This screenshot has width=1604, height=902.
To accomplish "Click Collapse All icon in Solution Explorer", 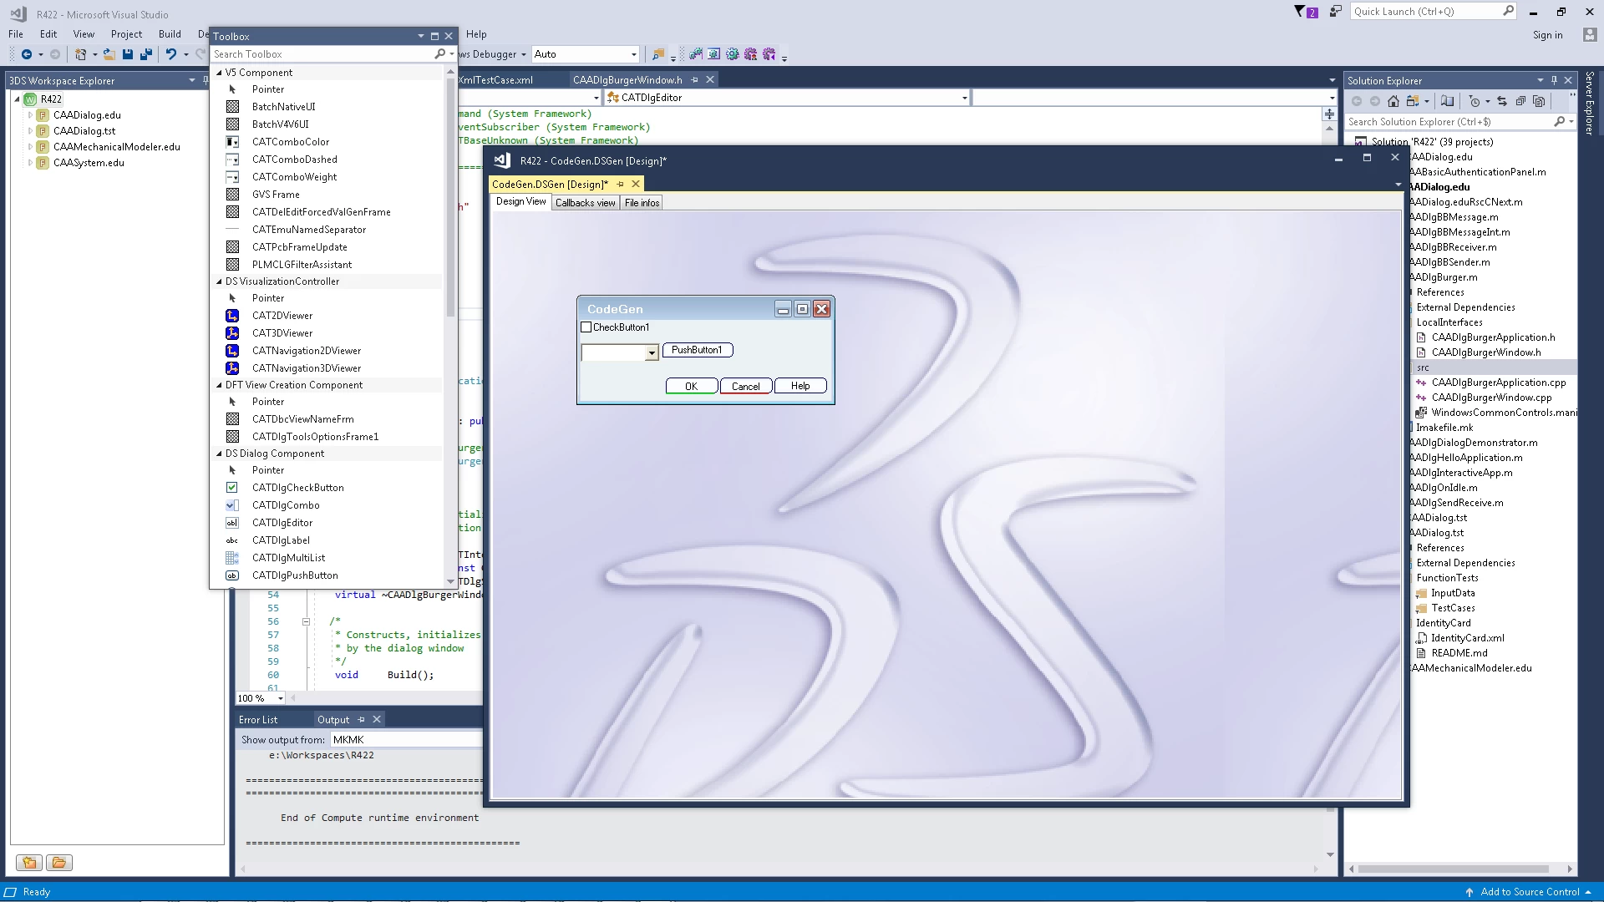I will 1520,101.
